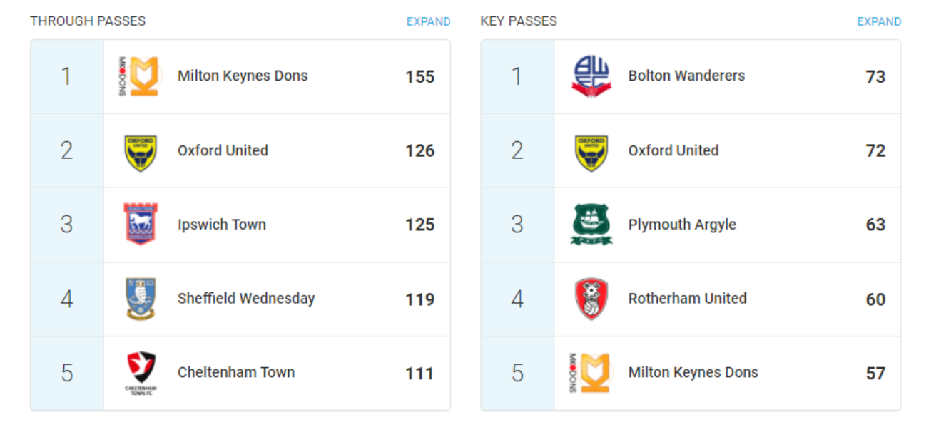
Task: Open the Cheltenham Town club logo
Action: point(141,373)
